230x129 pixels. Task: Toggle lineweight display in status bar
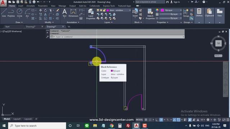(x=185, y=120)
